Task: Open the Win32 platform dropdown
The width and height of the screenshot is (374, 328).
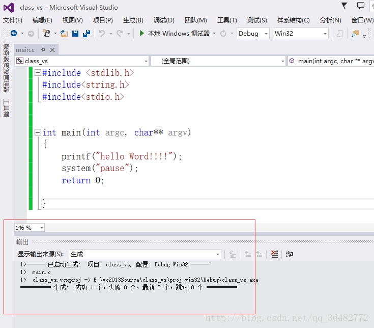Action: click(x=300, y=34)
